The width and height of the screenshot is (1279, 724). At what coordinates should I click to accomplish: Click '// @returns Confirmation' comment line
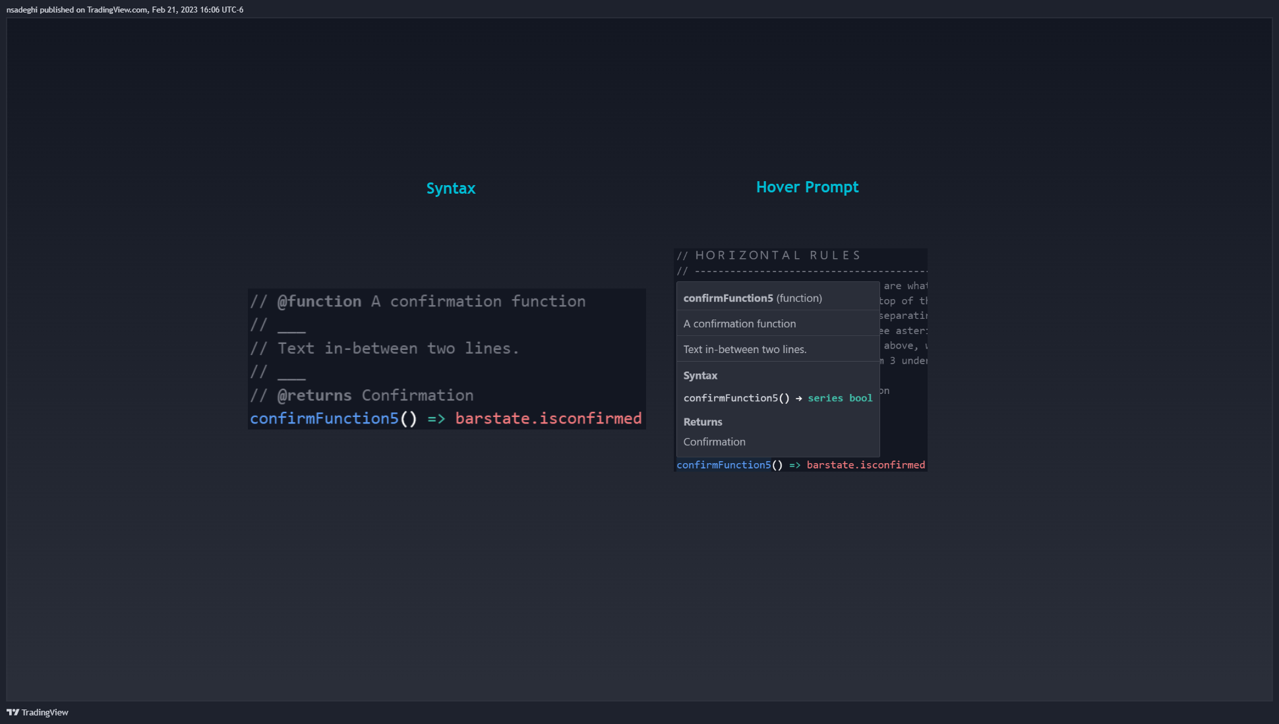pos(362,395)
